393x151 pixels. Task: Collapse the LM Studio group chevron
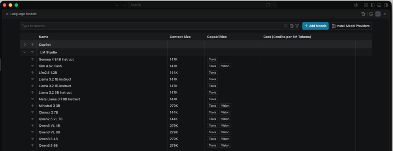tap(25, 52)
